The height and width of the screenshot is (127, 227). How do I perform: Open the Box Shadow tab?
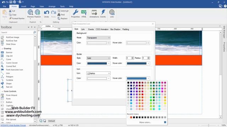click(x=115, y=29)
